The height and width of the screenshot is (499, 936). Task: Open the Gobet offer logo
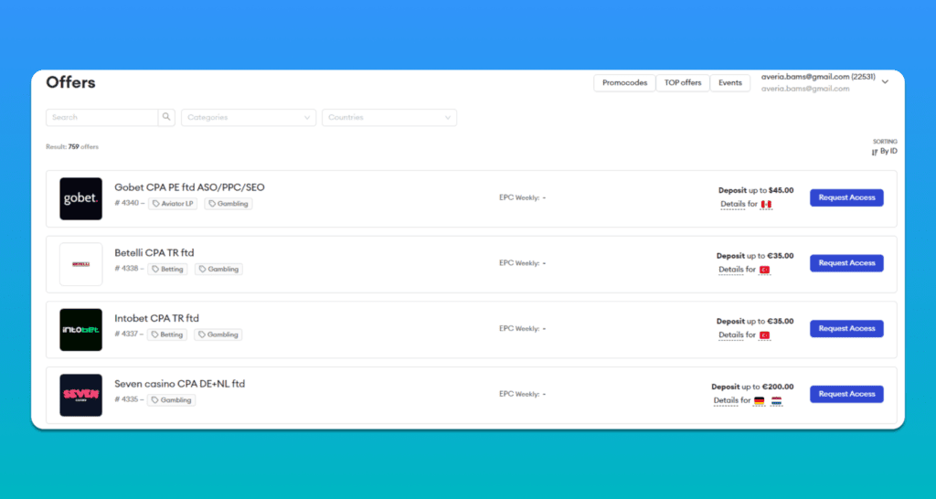80,198
